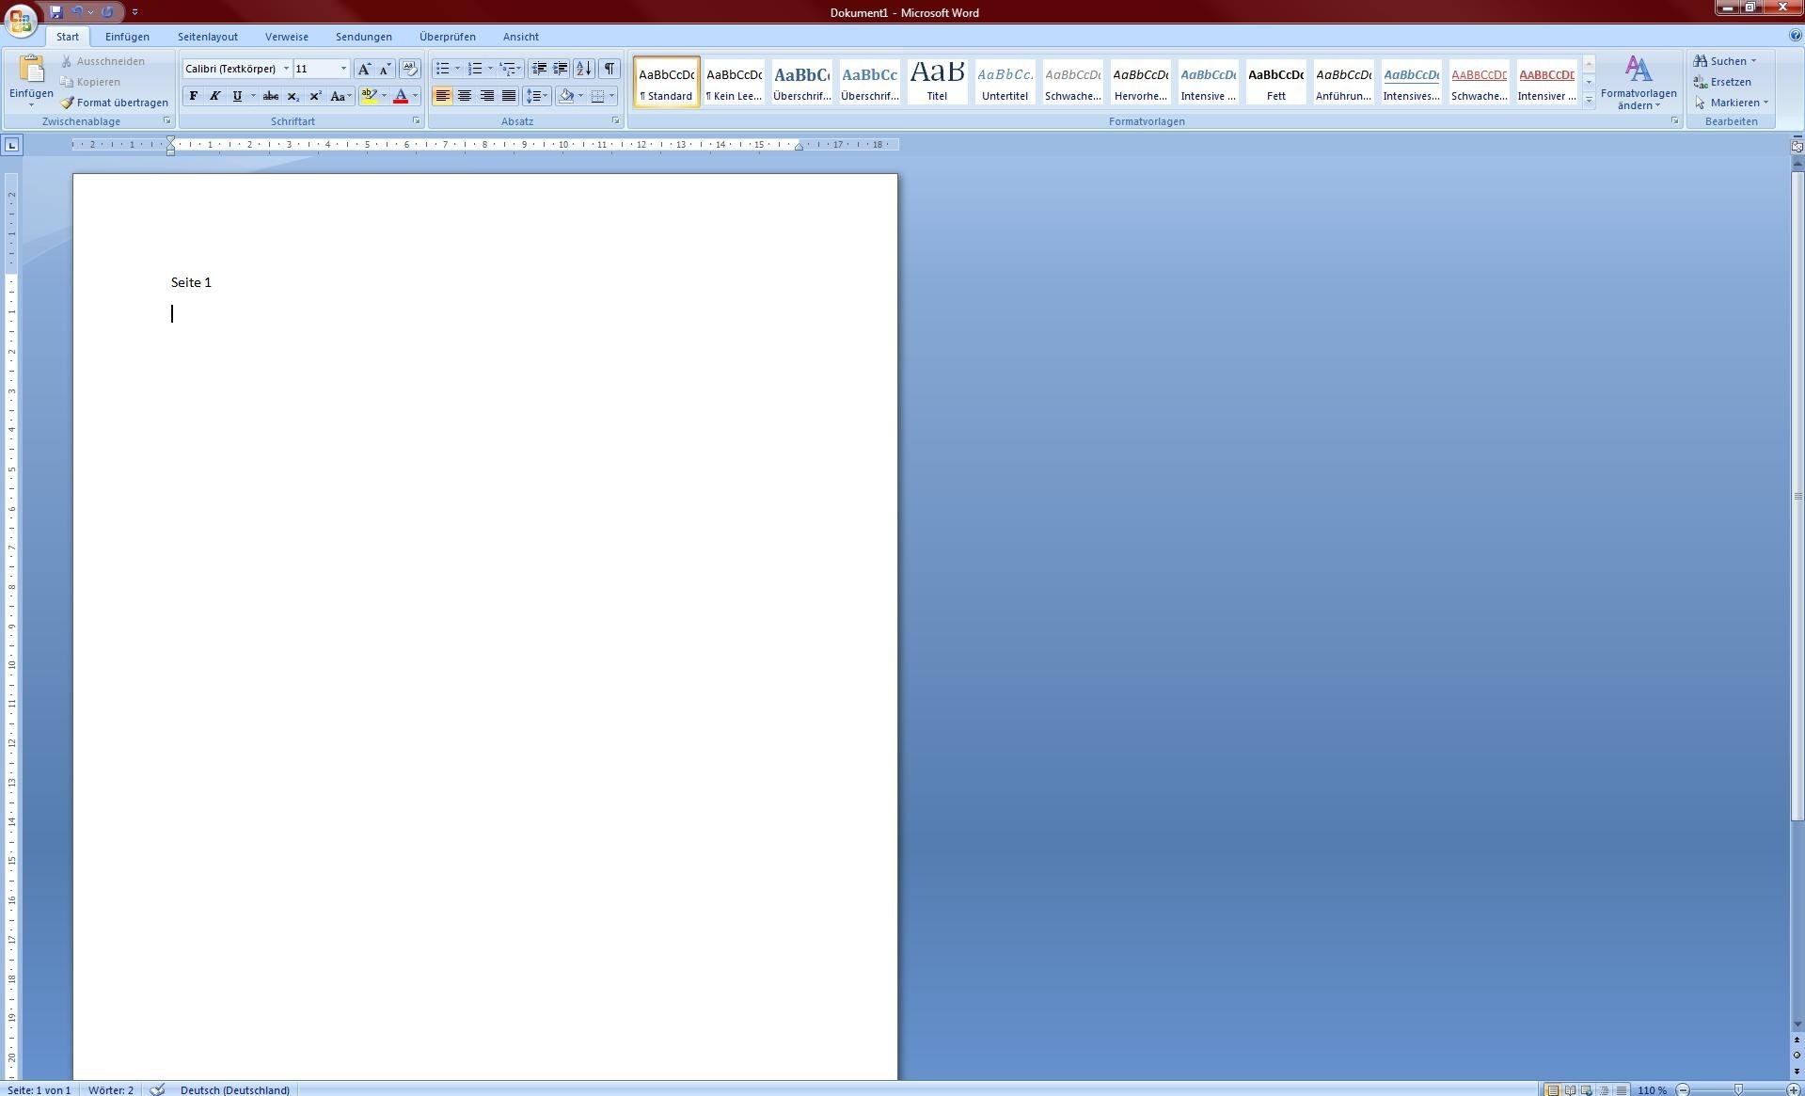
Task: Switch to Verweise tab
Action: (287, 37)
